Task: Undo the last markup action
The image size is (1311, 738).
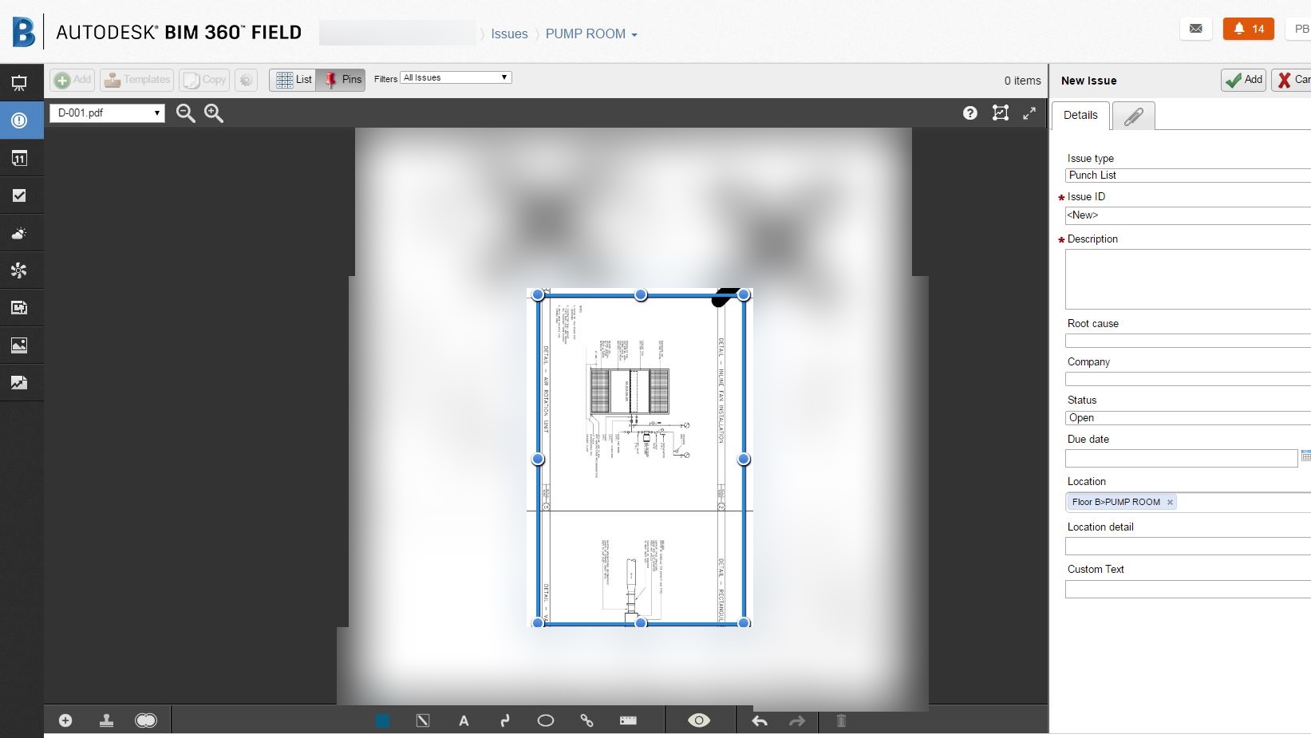Action: click(x=758, y=720)
